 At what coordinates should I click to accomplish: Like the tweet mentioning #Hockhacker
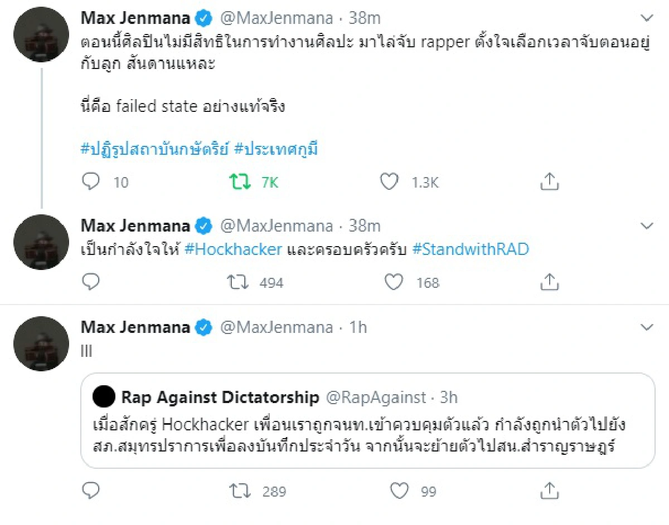click(x=394, y=282)
